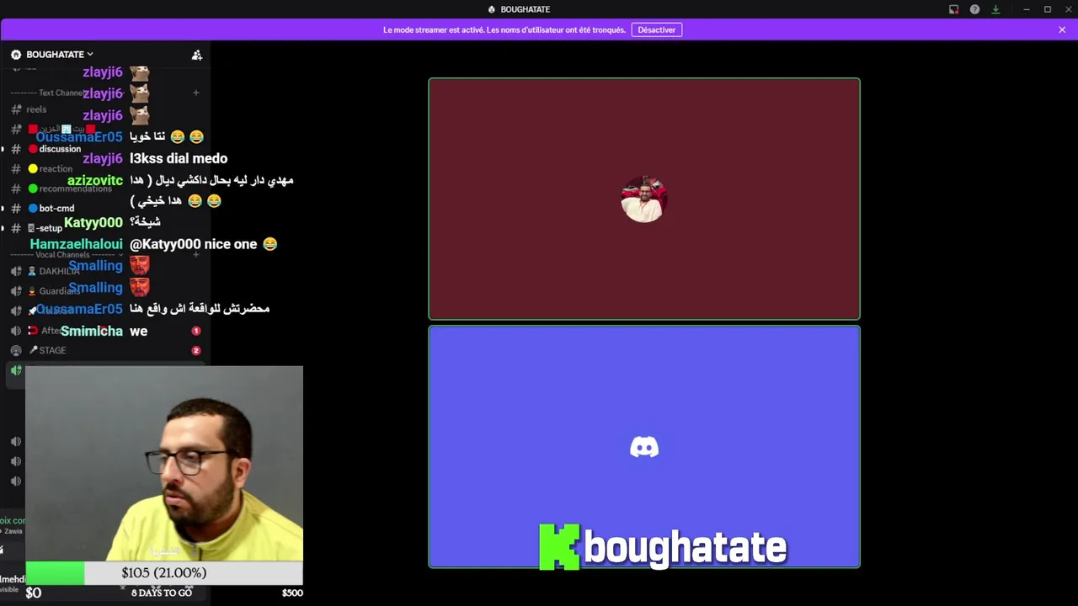Select the blue Discord logo video tile

(644, 447)
